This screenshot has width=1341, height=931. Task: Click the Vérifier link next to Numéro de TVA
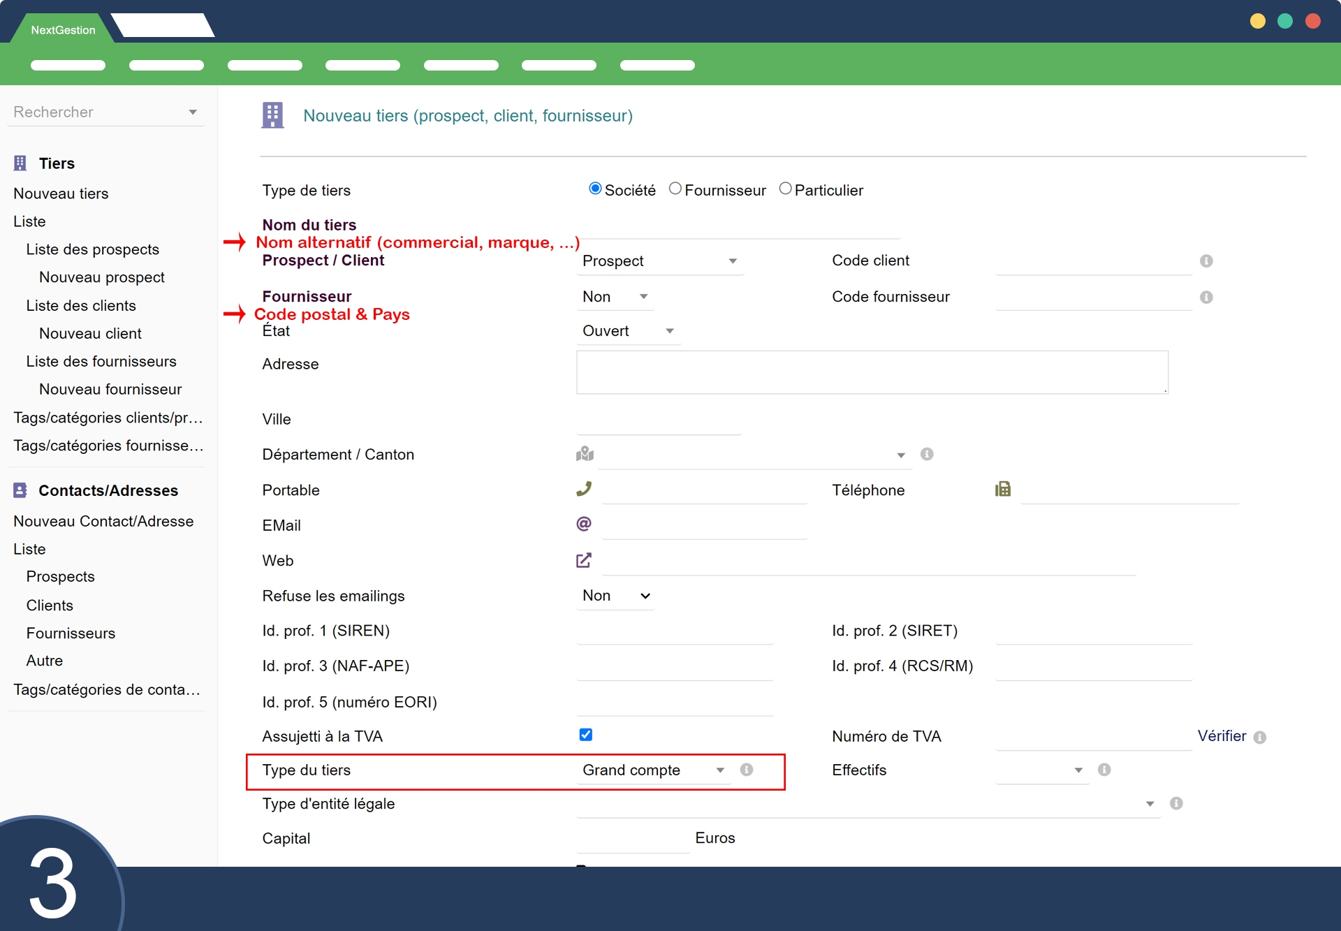pyautogui.click(x=1222, y=736)
